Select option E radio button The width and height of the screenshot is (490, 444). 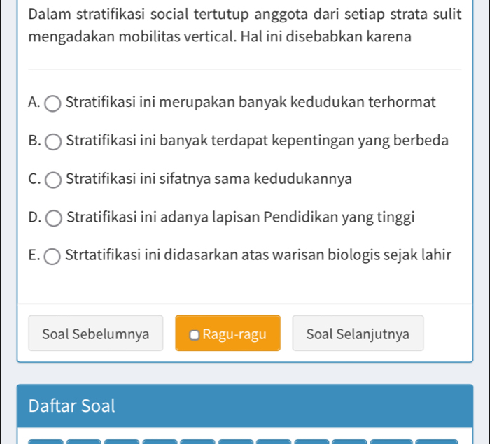(53, 257)
